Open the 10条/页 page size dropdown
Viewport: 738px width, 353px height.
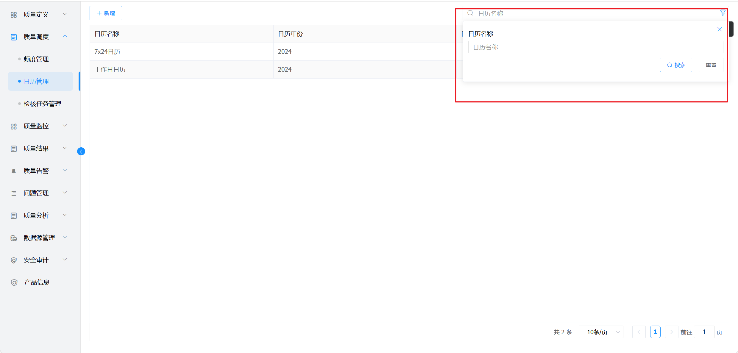pos(601,332)
